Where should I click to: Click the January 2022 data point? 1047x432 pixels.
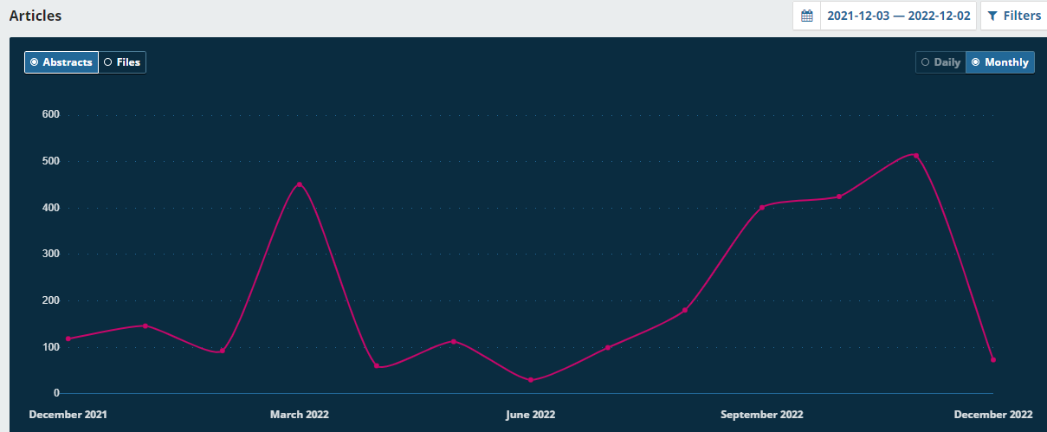point(145,326)
